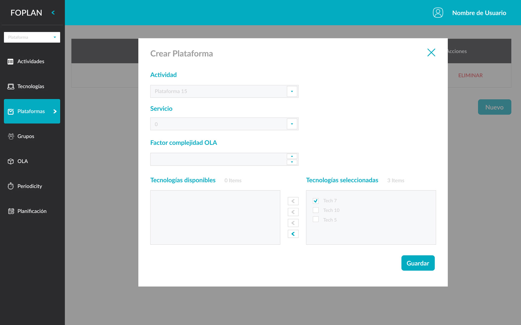Uncheck the Tech 7 checkbox
This screenshot has height=325, width=521.
click(x=316, y=201)
